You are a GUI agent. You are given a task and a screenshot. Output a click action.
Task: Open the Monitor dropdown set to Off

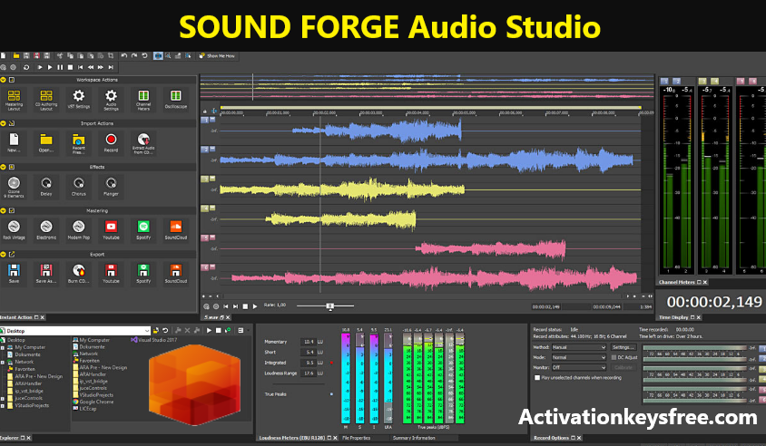pos(579,367)
